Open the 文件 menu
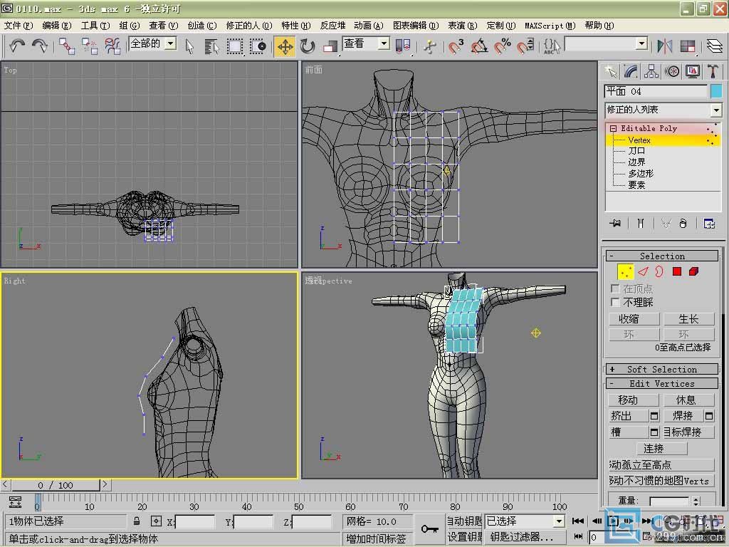This screenshot has height=547, width=729. pyautogui.click(x=19, y=26)
